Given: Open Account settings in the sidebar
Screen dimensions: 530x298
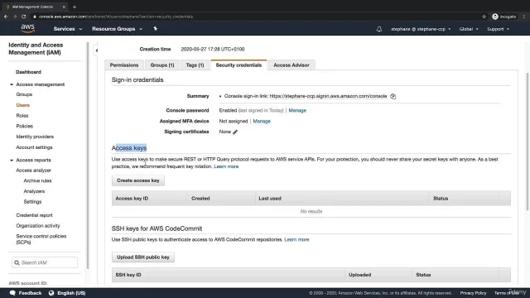Looking at the screenshot, I should [x=34, y=147].
